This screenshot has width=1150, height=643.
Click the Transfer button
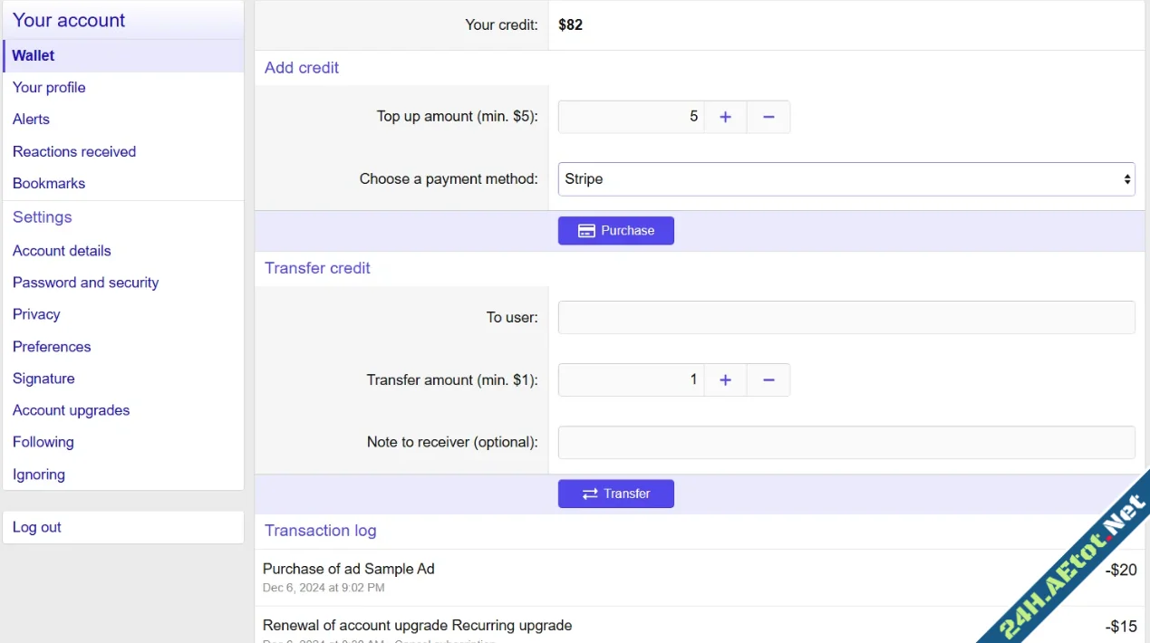(615, 494)
